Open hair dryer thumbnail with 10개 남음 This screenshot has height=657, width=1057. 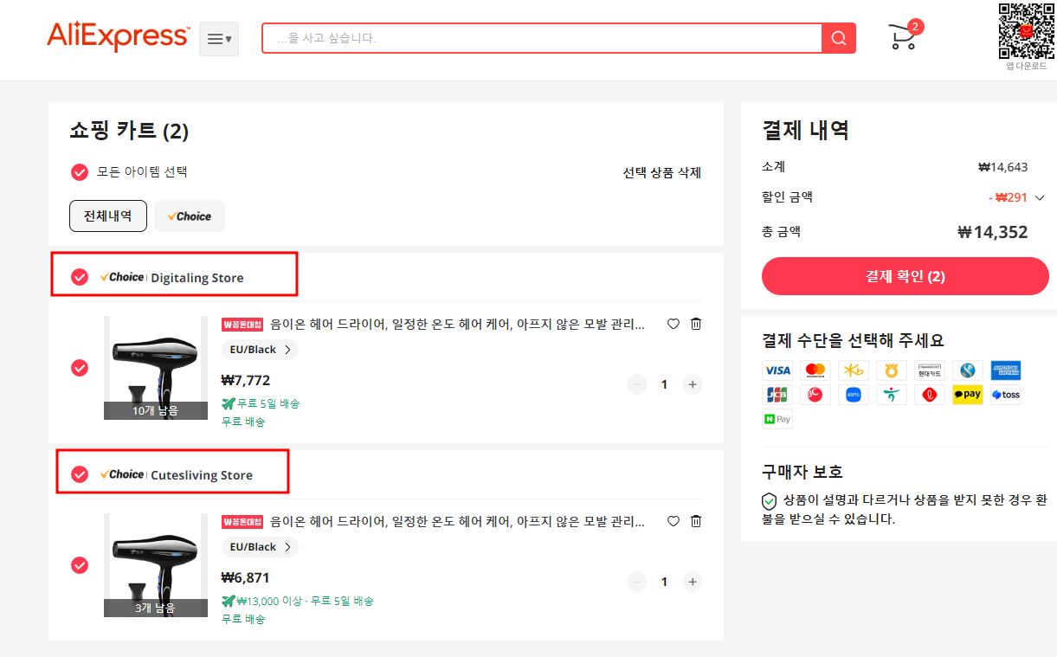(156, 368)
